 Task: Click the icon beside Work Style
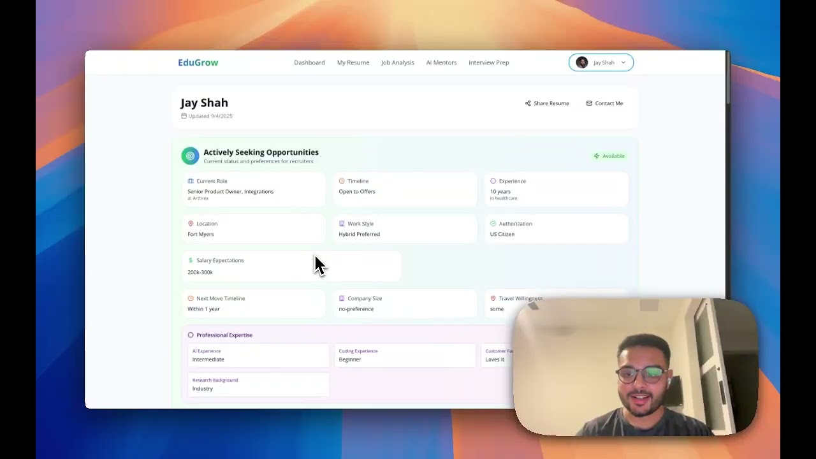pyautogui.click(x=342, y=224)
